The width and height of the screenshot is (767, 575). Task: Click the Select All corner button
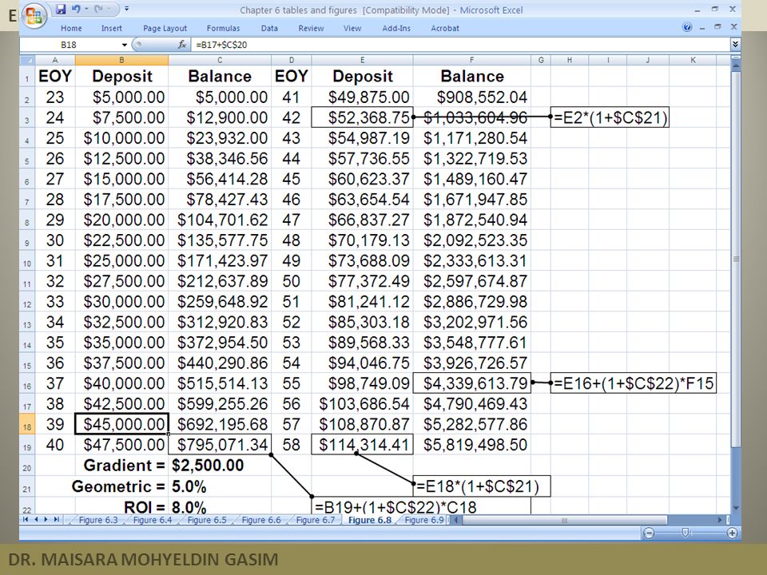27,60
